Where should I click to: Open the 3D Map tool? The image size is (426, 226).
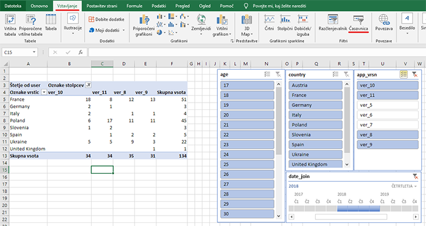tap(246, 25)
